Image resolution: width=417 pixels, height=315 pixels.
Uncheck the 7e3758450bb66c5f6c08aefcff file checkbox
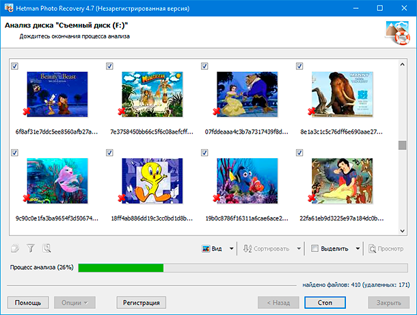[x=109, y=66]
